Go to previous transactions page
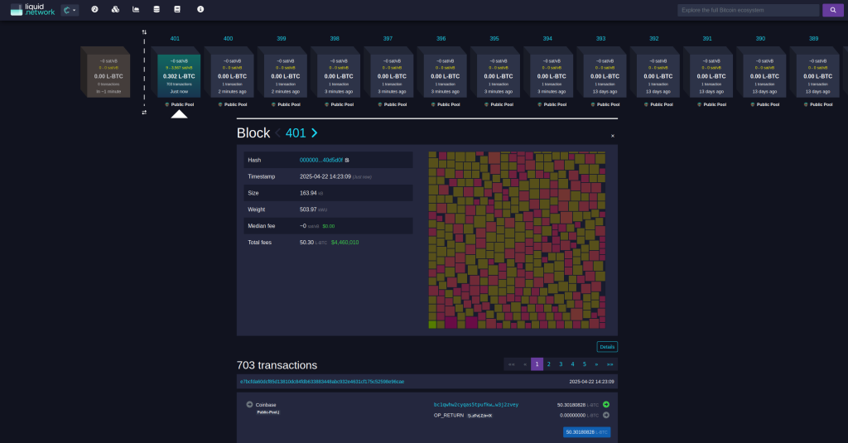Image resolution: width=848 pixels, height=443 pixels. [x=525, y=364]
